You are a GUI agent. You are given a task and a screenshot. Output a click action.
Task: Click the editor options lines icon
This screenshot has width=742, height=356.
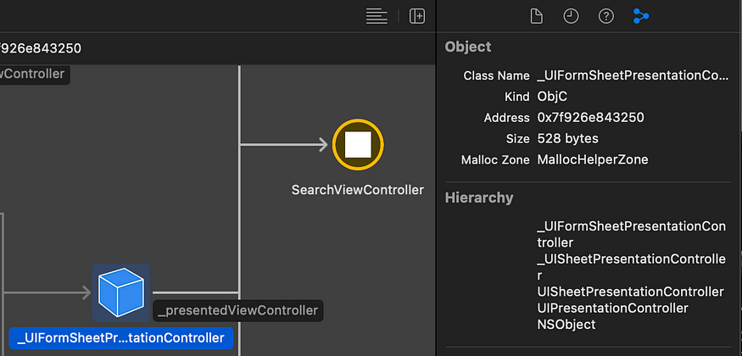[377, 16]
